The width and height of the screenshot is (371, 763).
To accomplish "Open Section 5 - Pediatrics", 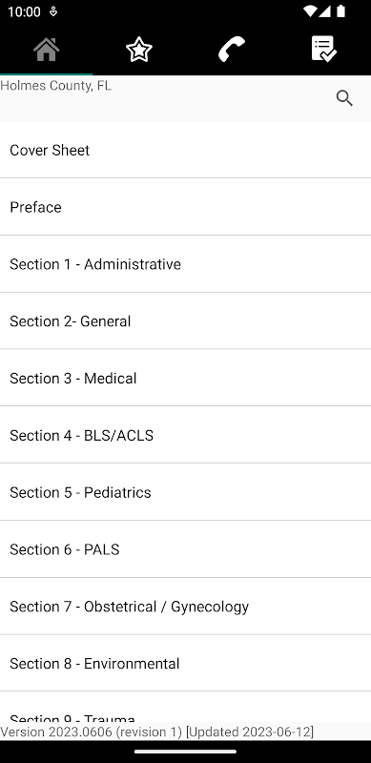I will (185, 492).
